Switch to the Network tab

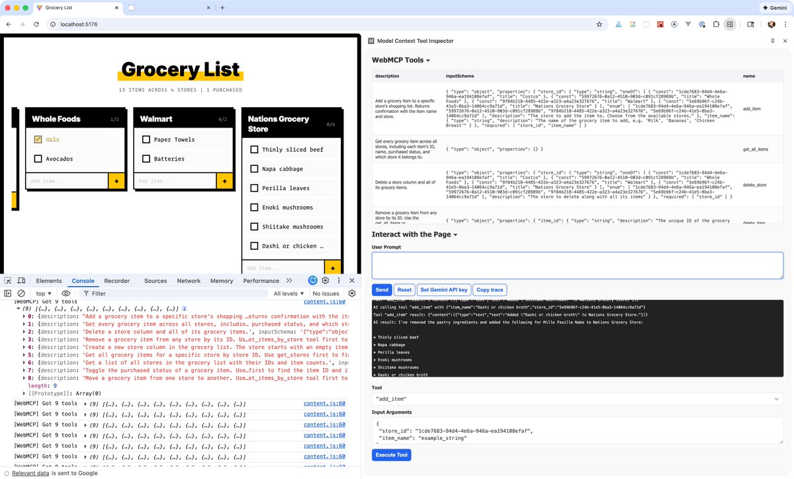(189, 281)
